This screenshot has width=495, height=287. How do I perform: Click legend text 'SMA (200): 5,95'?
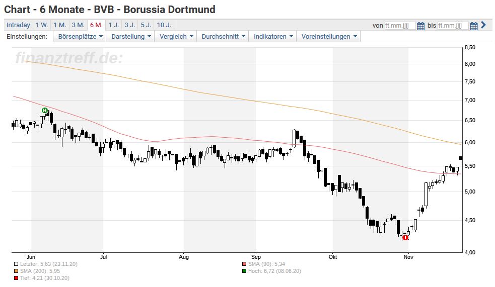click(40, 271)
